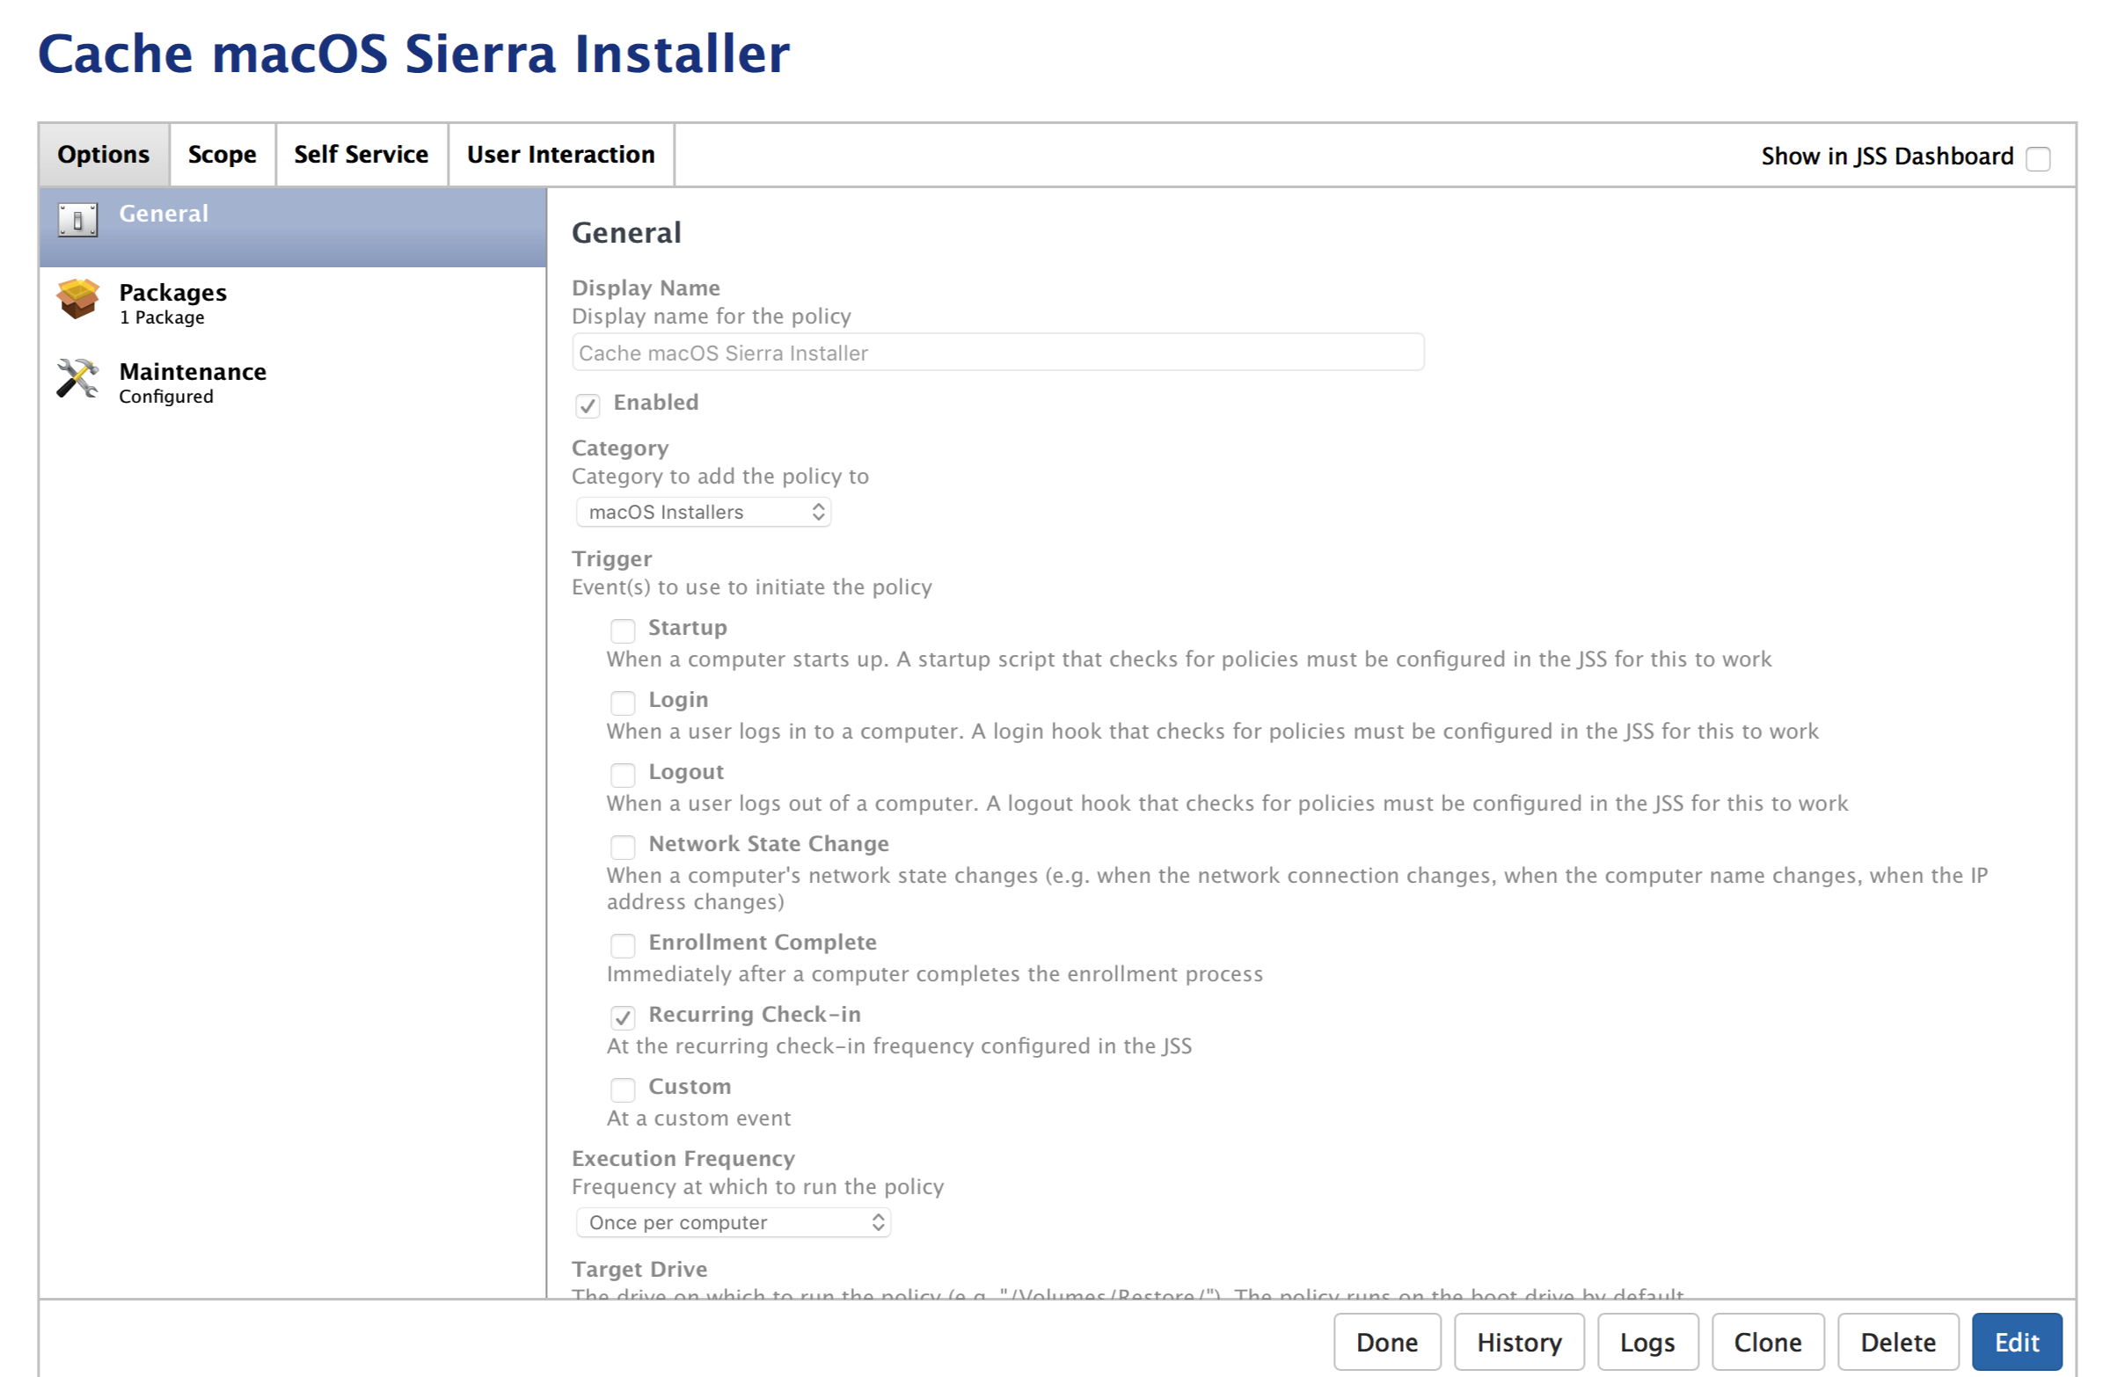The height and width of the screenshot is (1377, 2103).
Task: Select the Packages section label
Action: click(x=173, y=292)
